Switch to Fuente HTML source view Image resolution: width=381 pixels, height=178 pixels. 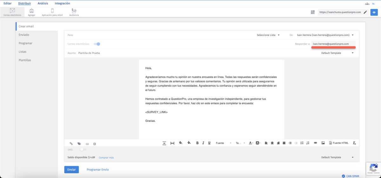tap(338, 143)
